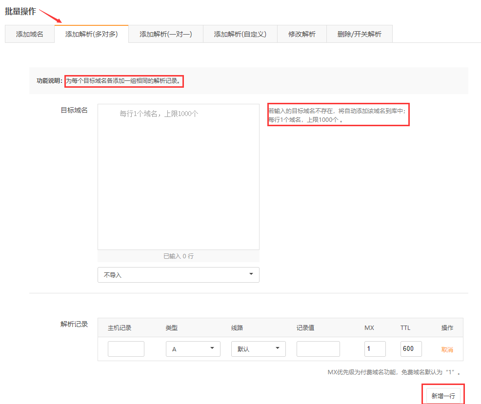This screenshot has width=481, height=404.
Task: Open the record 类型 dropdown showing A
Action: coord(193,349)
